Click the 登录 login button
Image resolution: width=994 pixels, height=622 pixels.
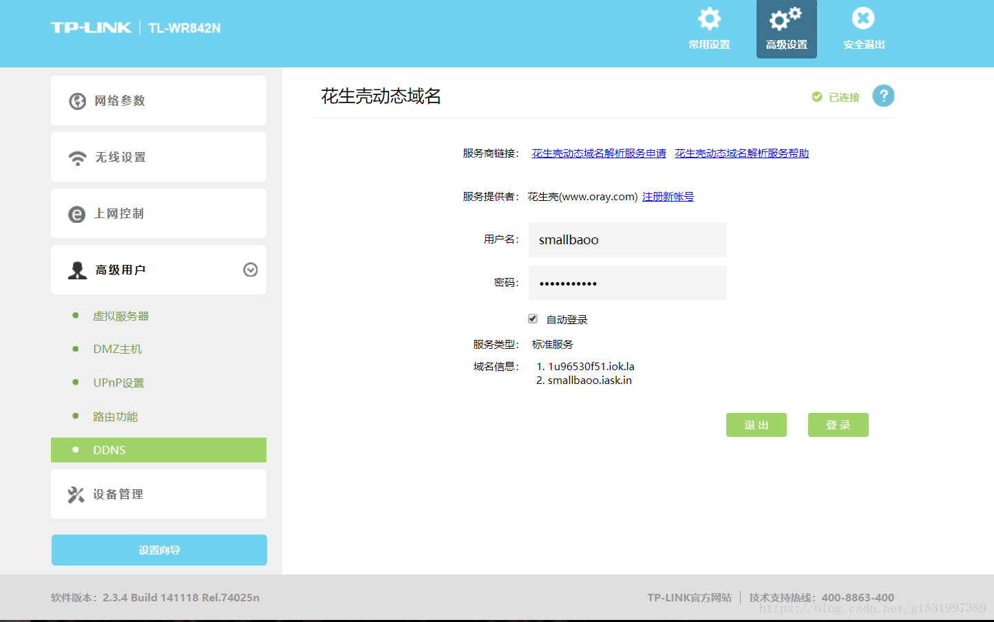coord(838,425)
